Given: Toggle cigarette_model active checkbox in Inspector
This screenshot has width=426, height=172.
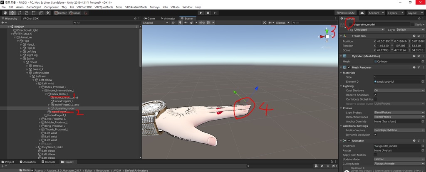Looking at the screenshot, I should pos(351,25).
